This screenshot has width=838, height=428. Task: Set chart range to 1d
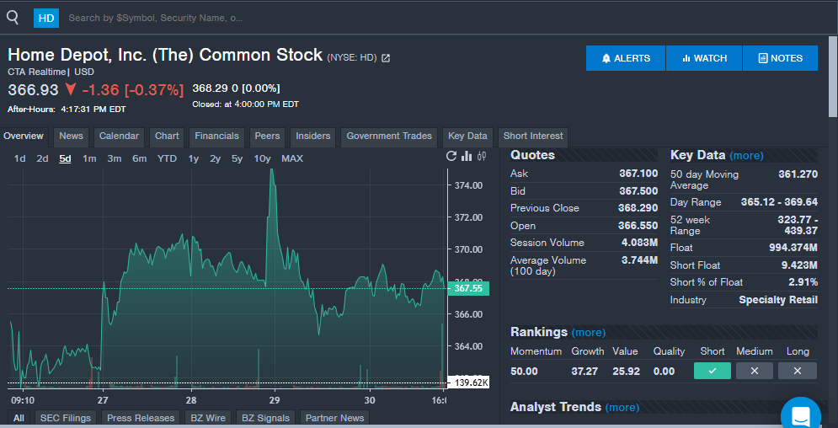[19, 158]
